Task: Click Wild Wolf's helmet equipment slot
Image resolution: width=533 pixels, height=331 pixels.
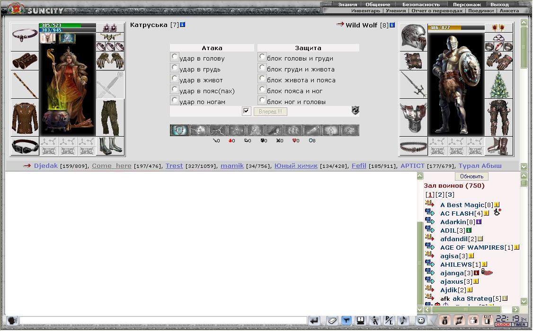Action: (413, 37)
